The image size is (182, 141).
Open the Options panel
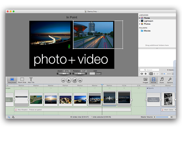170,80
